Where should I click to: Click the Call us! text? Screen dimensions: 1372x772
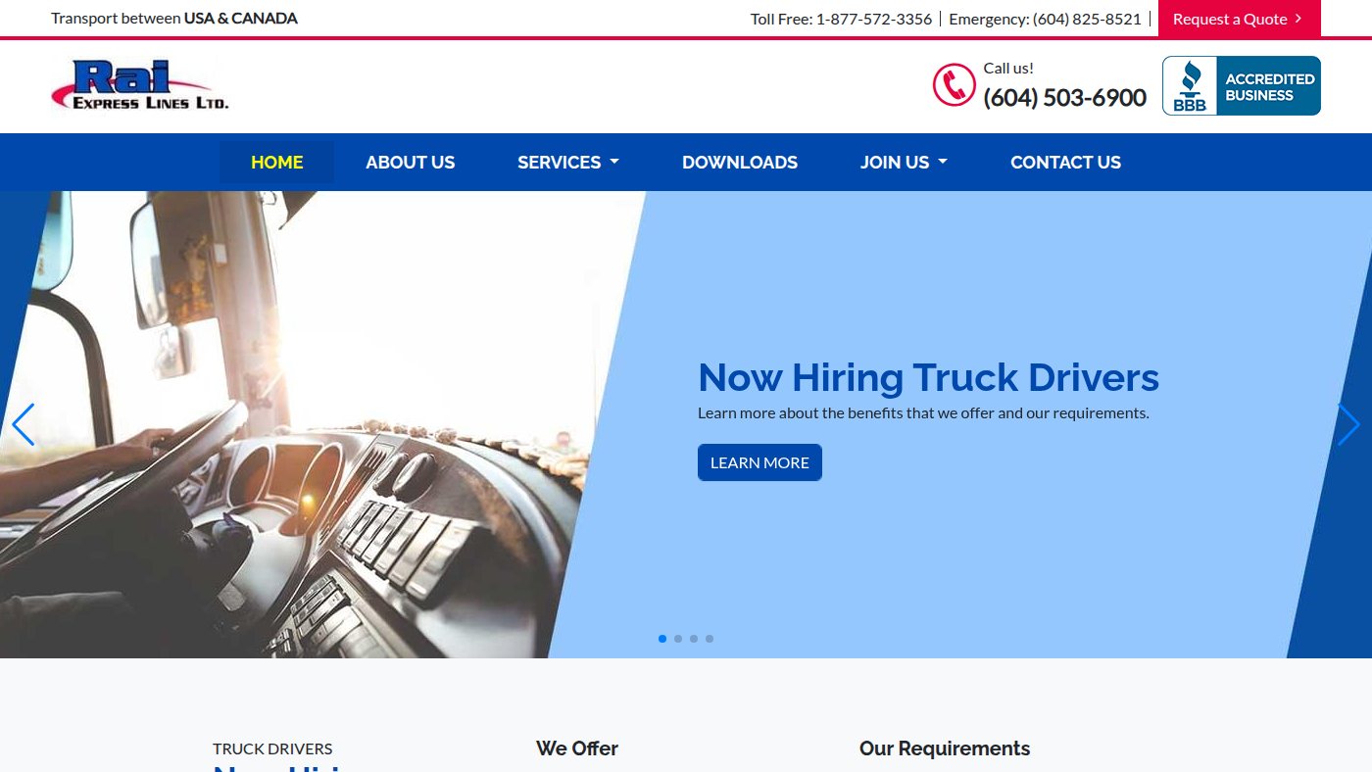pyautogui.click(x=1008, y=68)
